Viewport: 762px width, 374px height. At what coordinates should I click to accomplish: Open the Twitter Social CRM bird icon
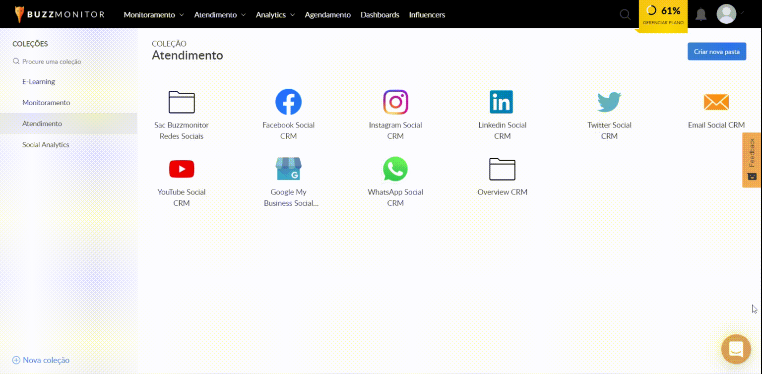click(609, 102)
